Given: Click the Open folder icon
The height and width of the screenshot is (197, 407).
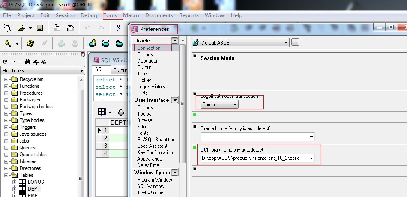Looking at the screenshot, I should [21, 28].
